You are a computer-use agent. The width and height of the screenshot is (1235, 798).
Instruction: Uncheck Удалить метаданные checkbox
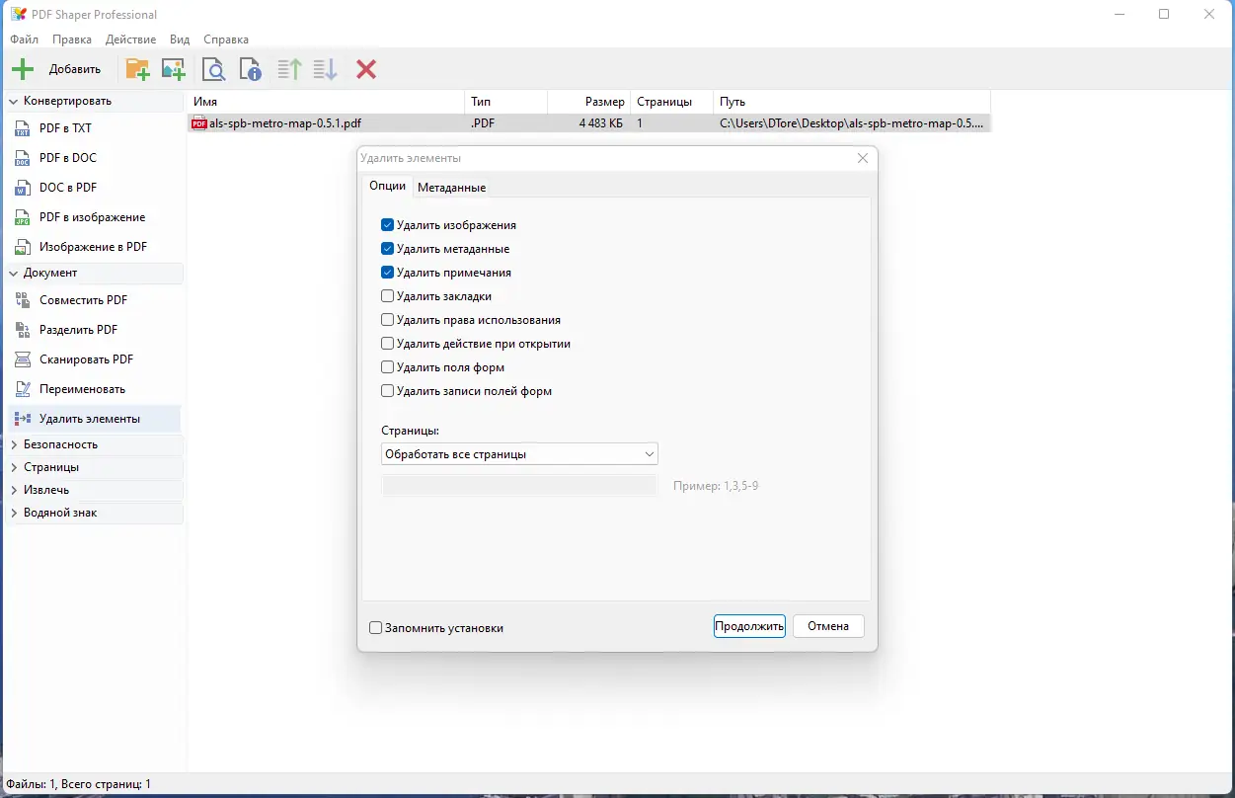(387, 249)
